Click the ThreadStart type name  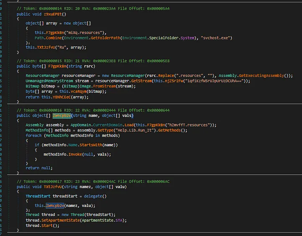click(x=38, y=196)
